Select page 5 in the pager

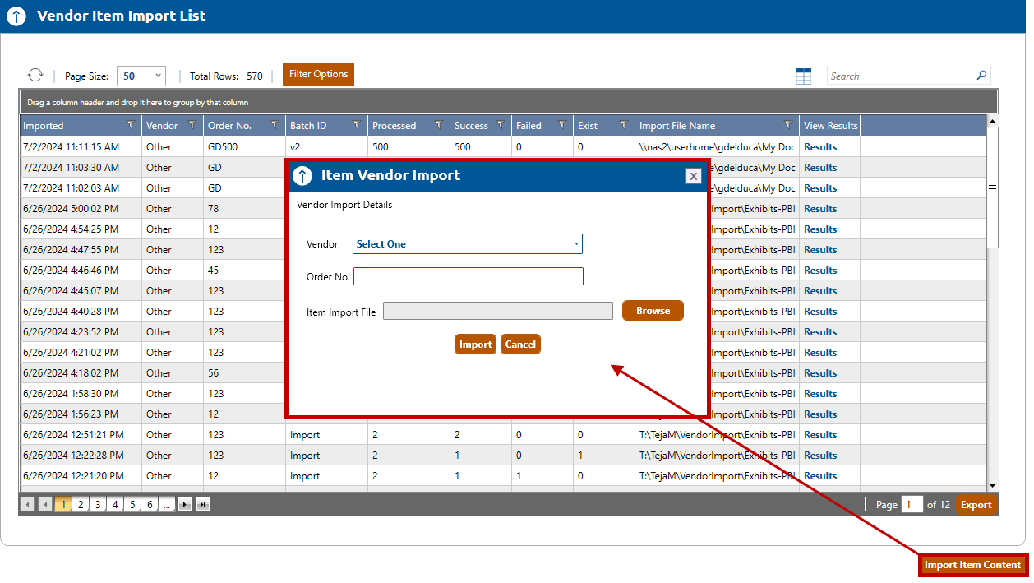coord(132,505)
